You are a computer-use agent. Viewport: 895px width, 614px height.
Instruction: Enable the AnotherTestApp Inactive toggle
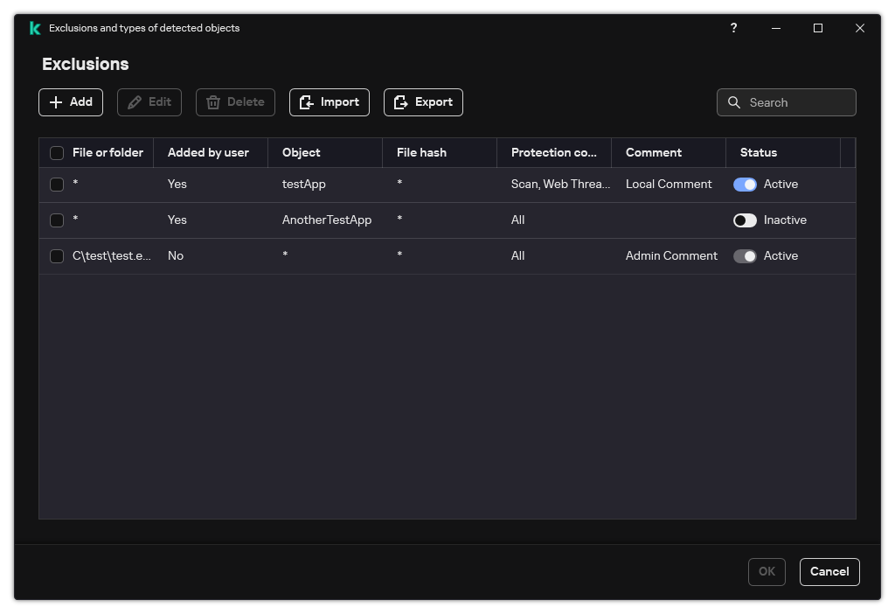click(x=745, y=220)
